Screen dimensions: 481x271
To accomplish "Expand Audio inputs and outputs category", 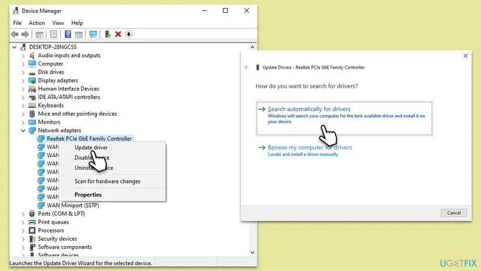I will point(23,56).
